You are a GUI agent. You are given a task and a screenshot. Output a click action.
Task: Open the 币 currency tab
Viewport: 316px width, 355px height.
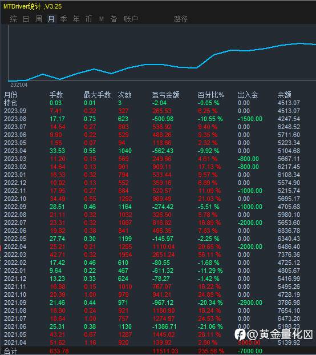(x=88, y=19)
